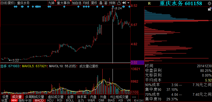The image size is (212, 102).
Task: Click the MAVOL10: 55.23万 value
Action: (63, 66)
